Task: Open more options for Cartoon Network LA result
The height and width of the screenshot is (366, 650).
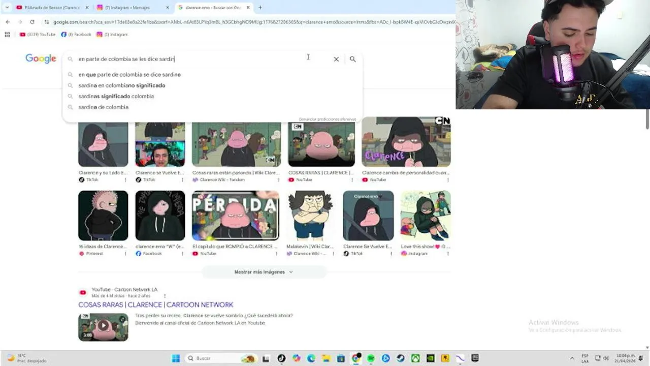Action: (x=165, y=295)
